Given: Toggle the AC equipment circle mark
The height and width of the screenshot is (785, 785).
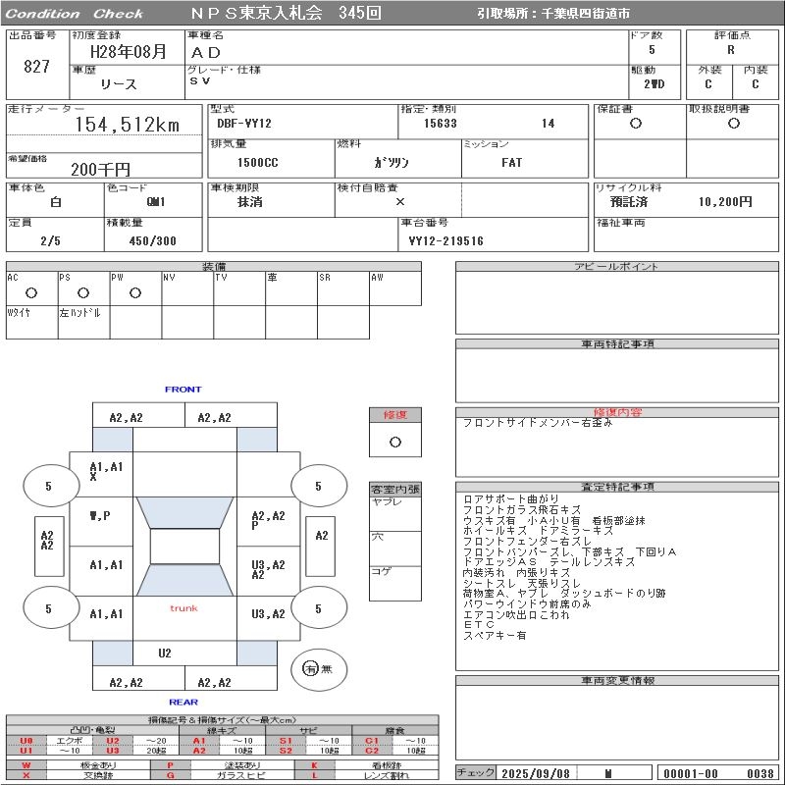Looking at the screenshot, I should [x=31, y=292].
